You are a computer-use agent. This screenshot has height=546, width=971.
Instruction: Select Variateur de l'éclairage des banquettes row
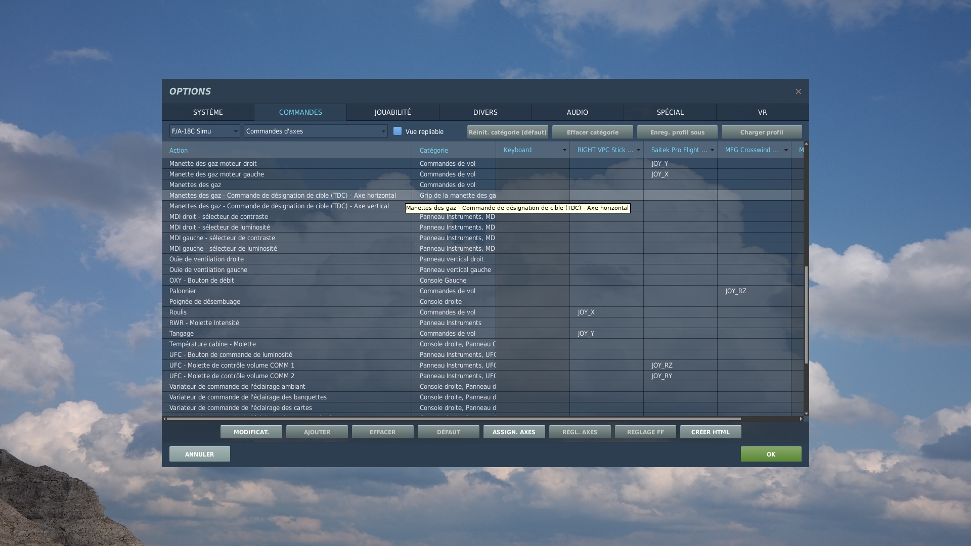pos(482,397)
